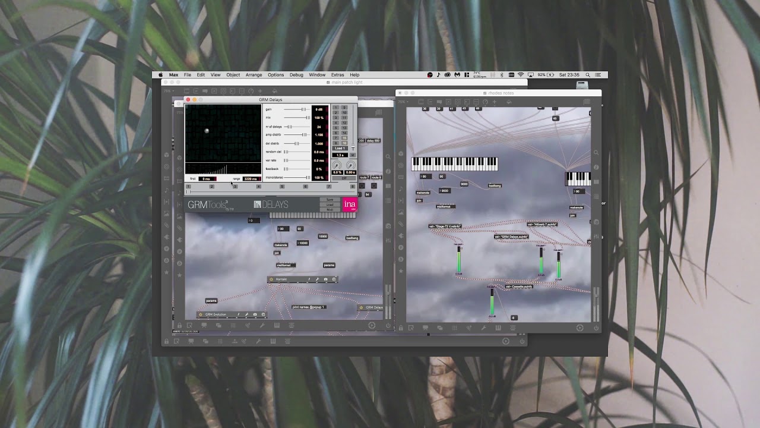Open the Object menu
Viewport: 760px width, 428px height.
point(233,75)
